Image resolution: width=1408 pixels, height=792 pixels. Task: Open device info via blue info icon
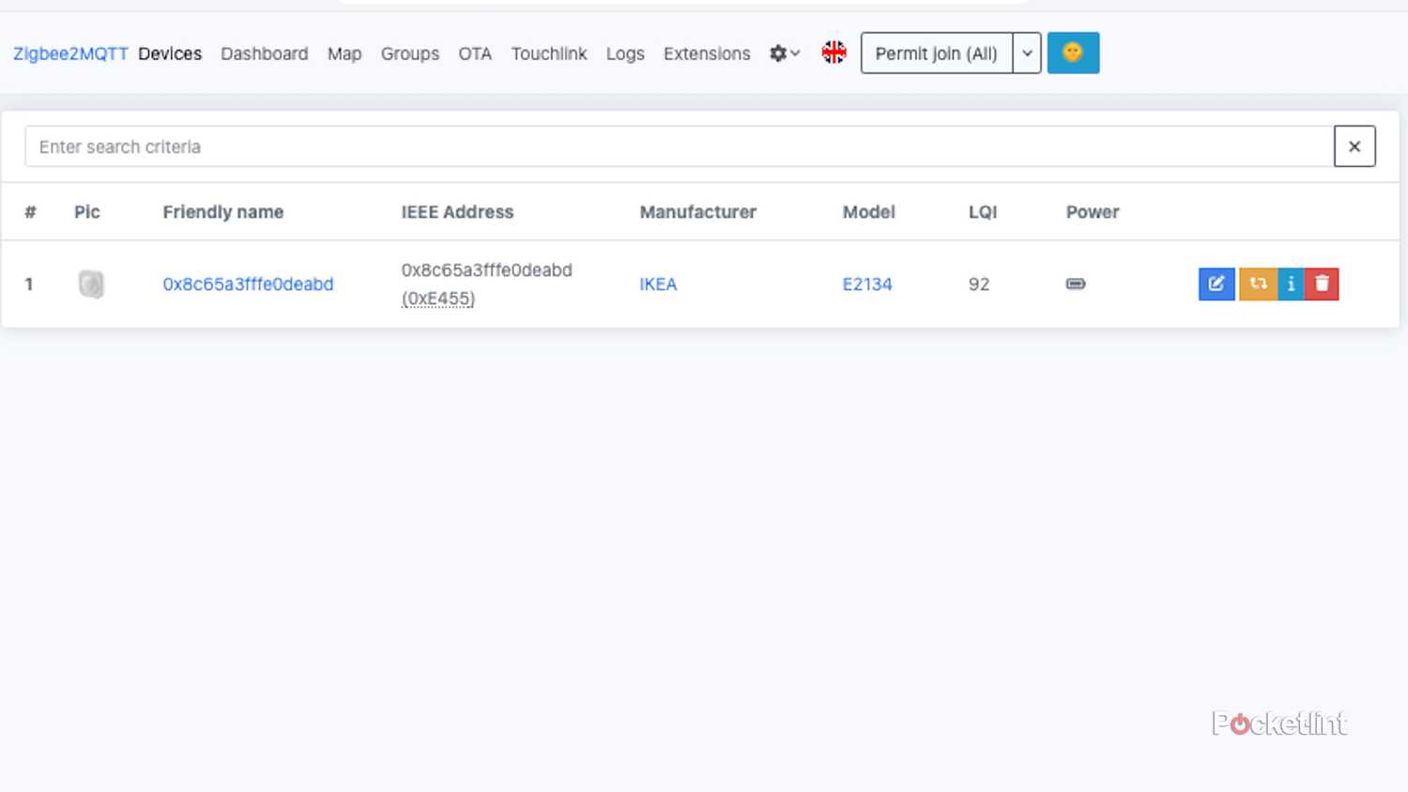1292,283
